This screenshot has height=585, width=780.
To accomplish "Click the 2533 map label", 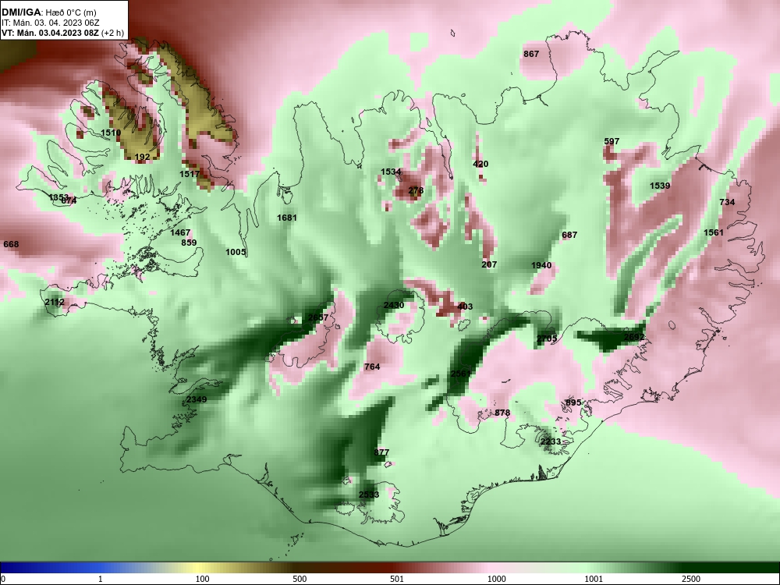I will point(369,495).
